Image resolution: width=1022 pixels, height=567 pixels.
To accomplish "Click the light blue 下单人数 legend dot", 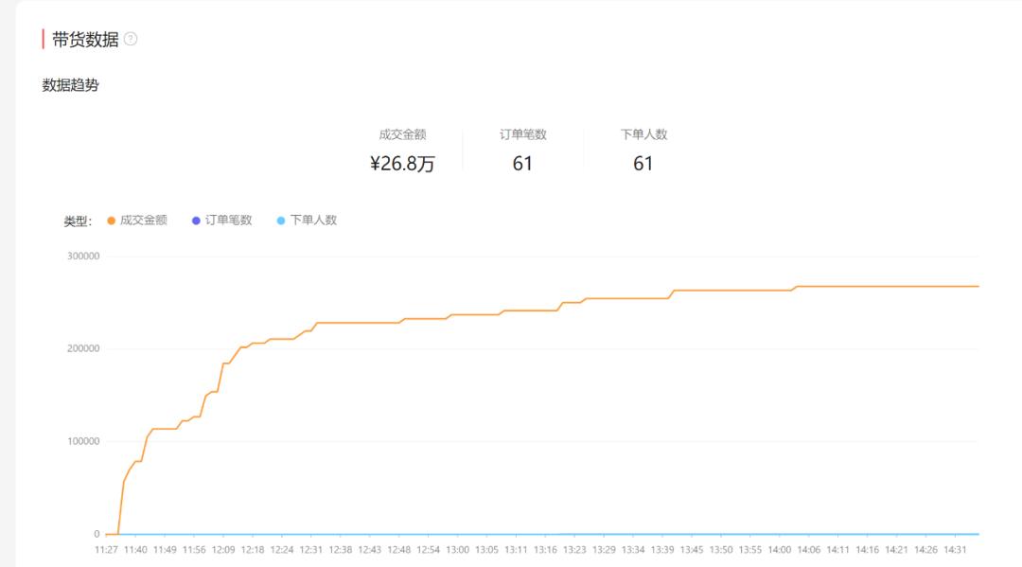I will tap(282, 220).
